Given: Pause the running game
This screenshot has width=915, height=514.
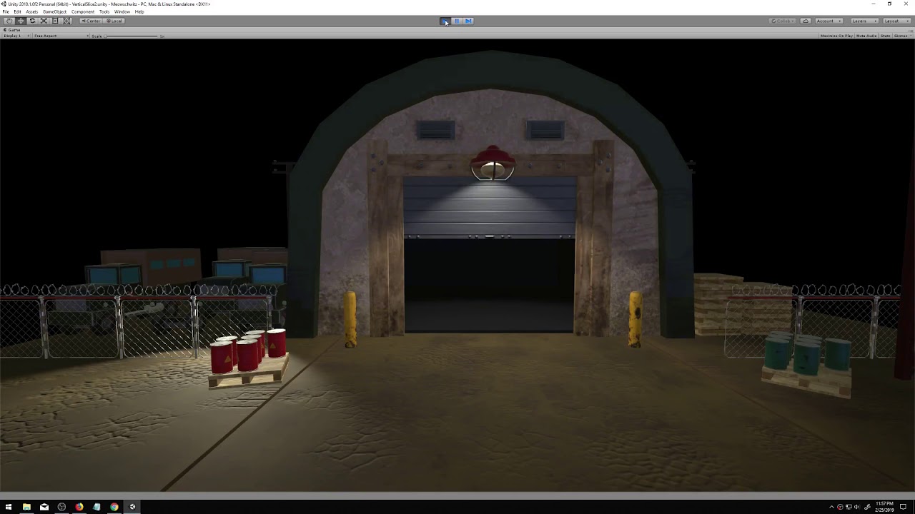Looking at the screenshot, I should tap(457, 21).
